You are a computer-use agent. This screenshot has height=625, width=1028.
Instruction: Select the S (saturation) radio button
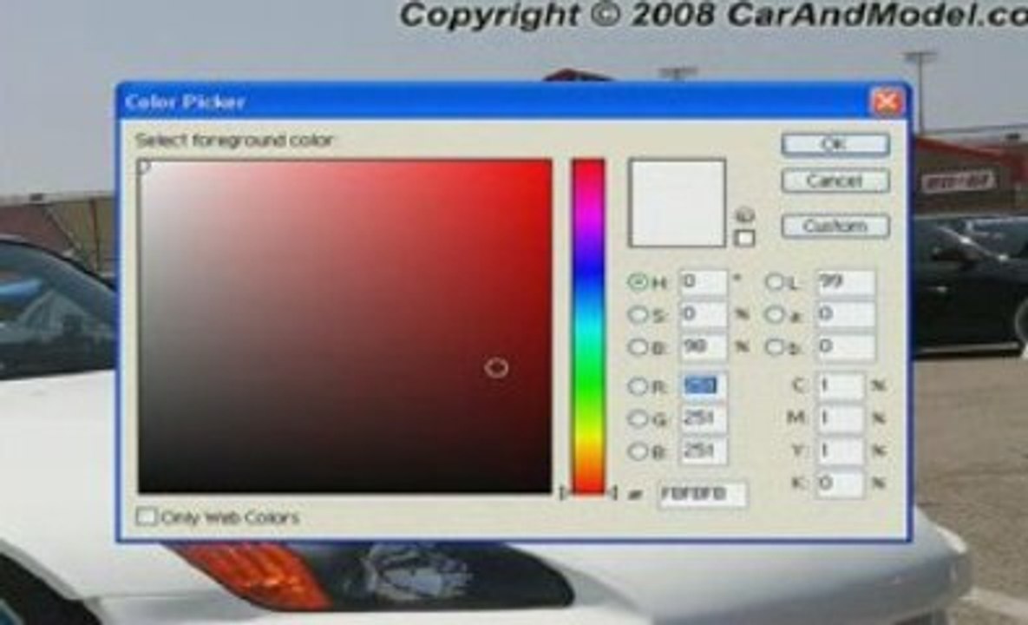(638, 315)
